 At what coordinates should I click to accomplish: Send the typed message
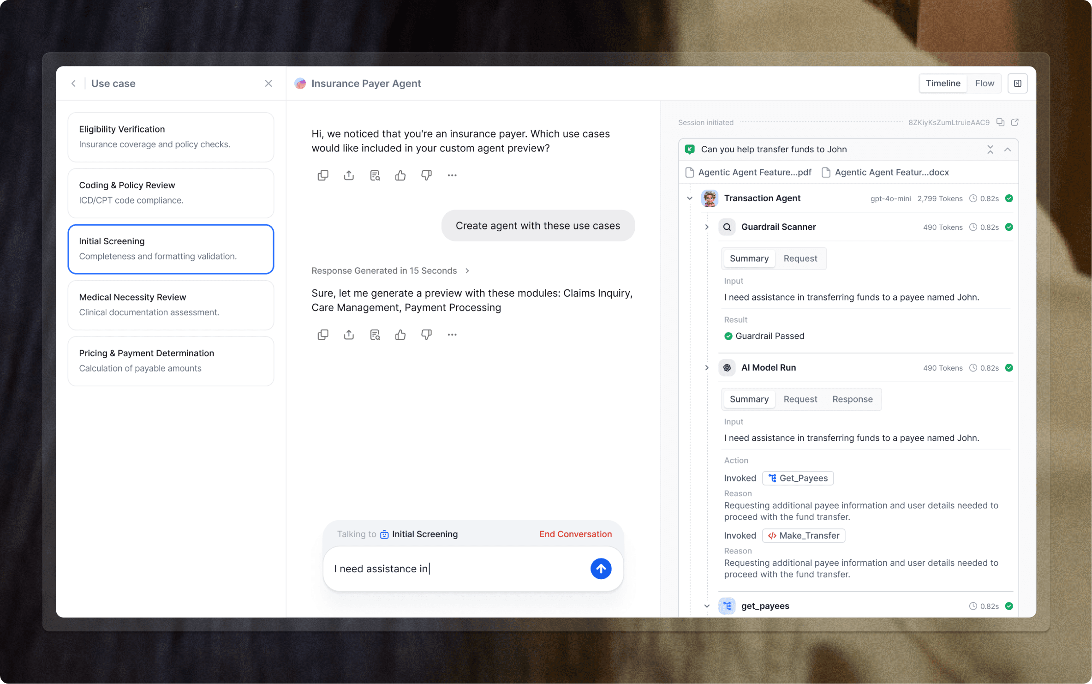click(x=600, y=569)
